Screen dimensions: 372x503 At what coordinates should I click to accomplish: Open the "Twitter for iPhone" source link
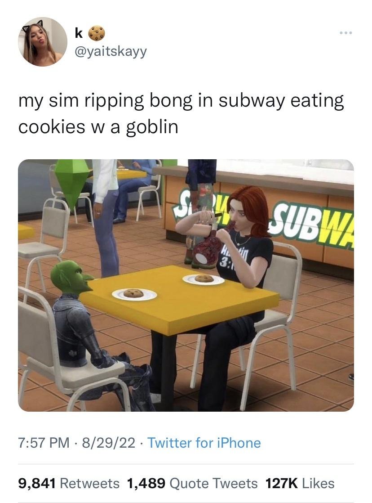204,443
